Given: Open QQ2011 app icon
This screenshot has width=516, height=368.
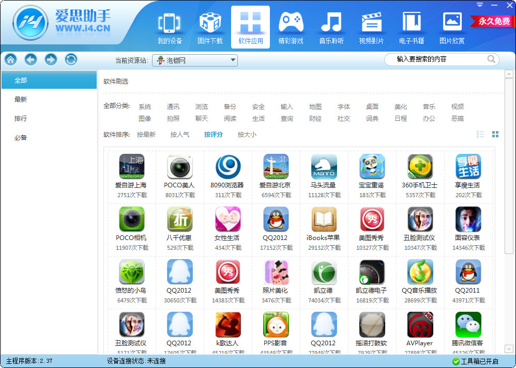Looking at the screenshot, I should [468, 271].
